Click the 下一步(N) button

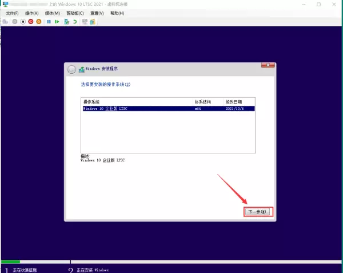click(x=258, y=212)
